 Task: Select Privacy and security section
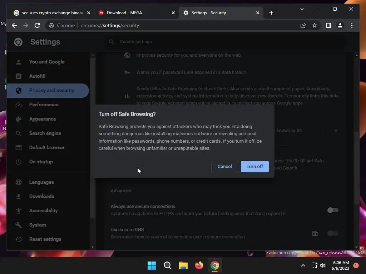point(48,90)
